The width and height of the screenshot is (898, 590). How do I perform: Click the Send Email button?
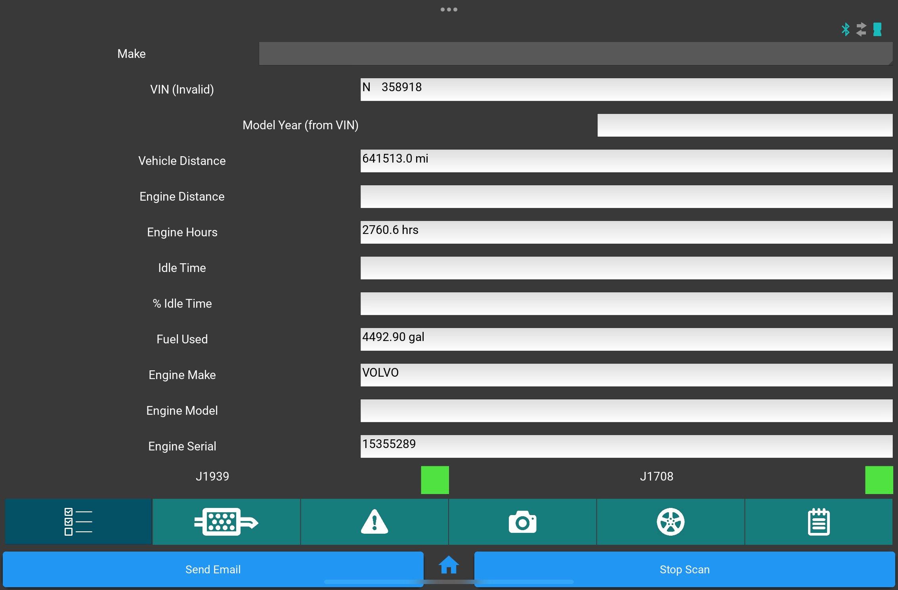212,570
